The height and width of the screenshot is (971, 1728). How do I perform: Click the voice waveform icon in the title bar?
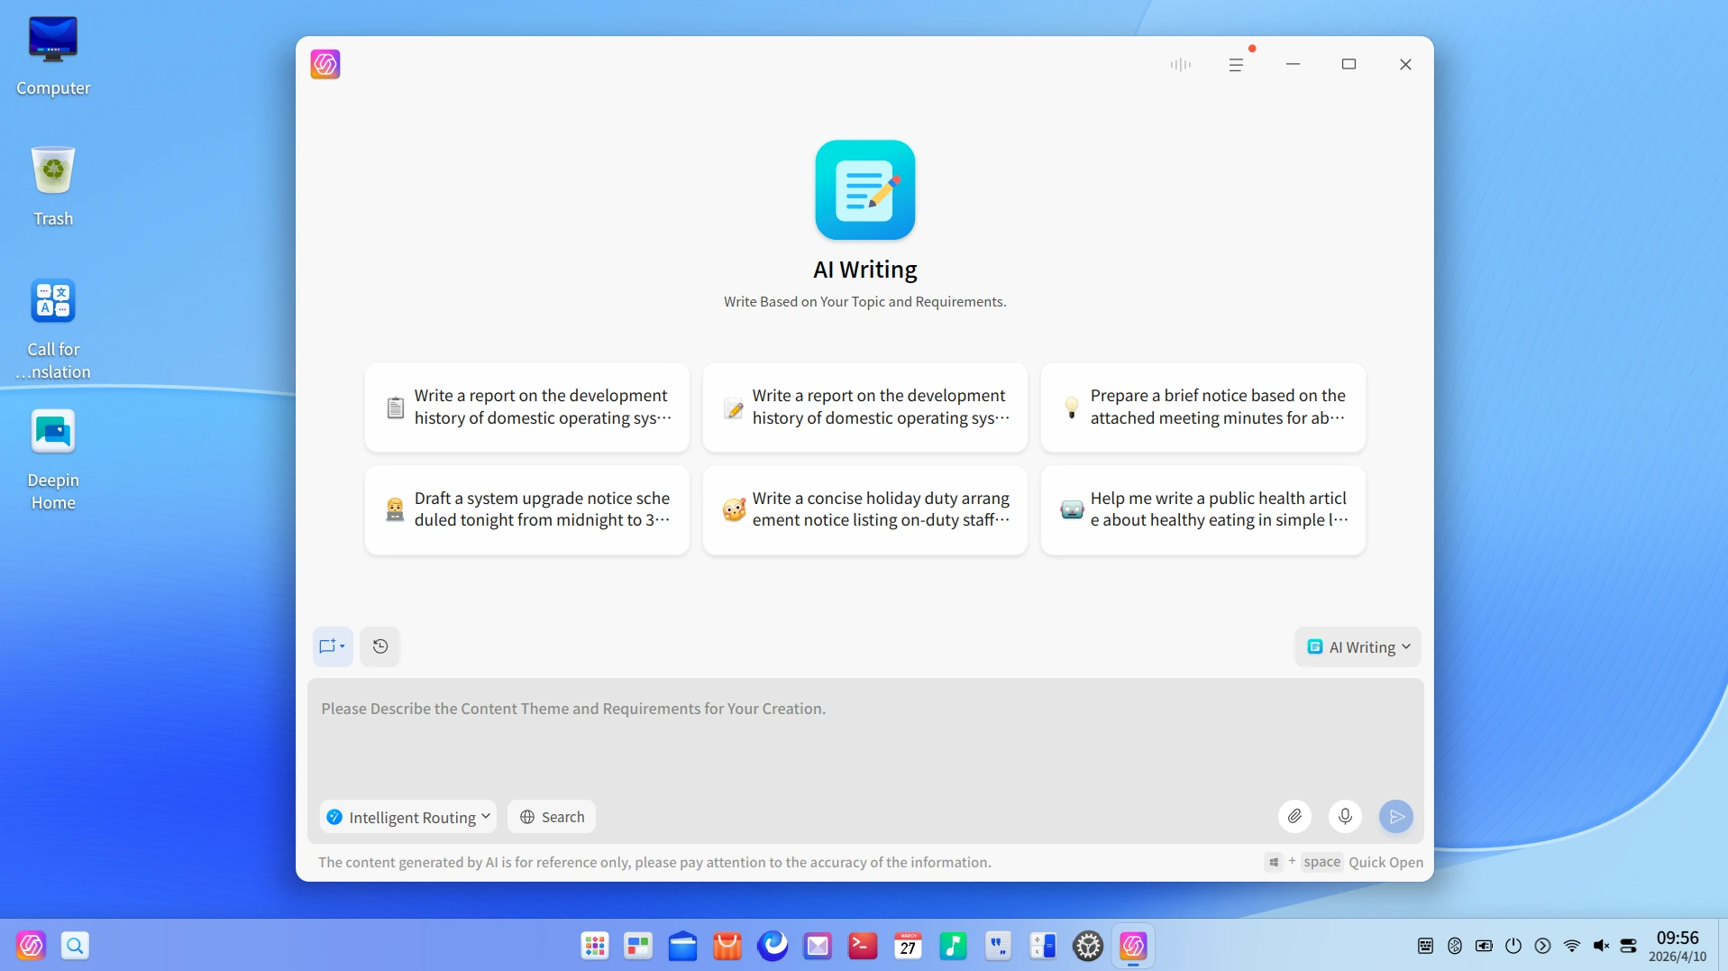(x=1180, y=64)
